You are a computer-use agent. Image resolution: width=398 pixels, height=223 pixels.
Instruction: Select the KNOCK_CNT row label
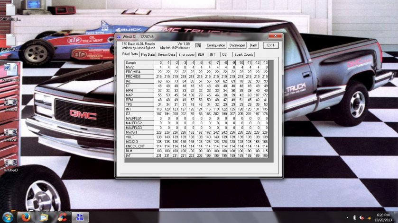[x=139, y=146]
